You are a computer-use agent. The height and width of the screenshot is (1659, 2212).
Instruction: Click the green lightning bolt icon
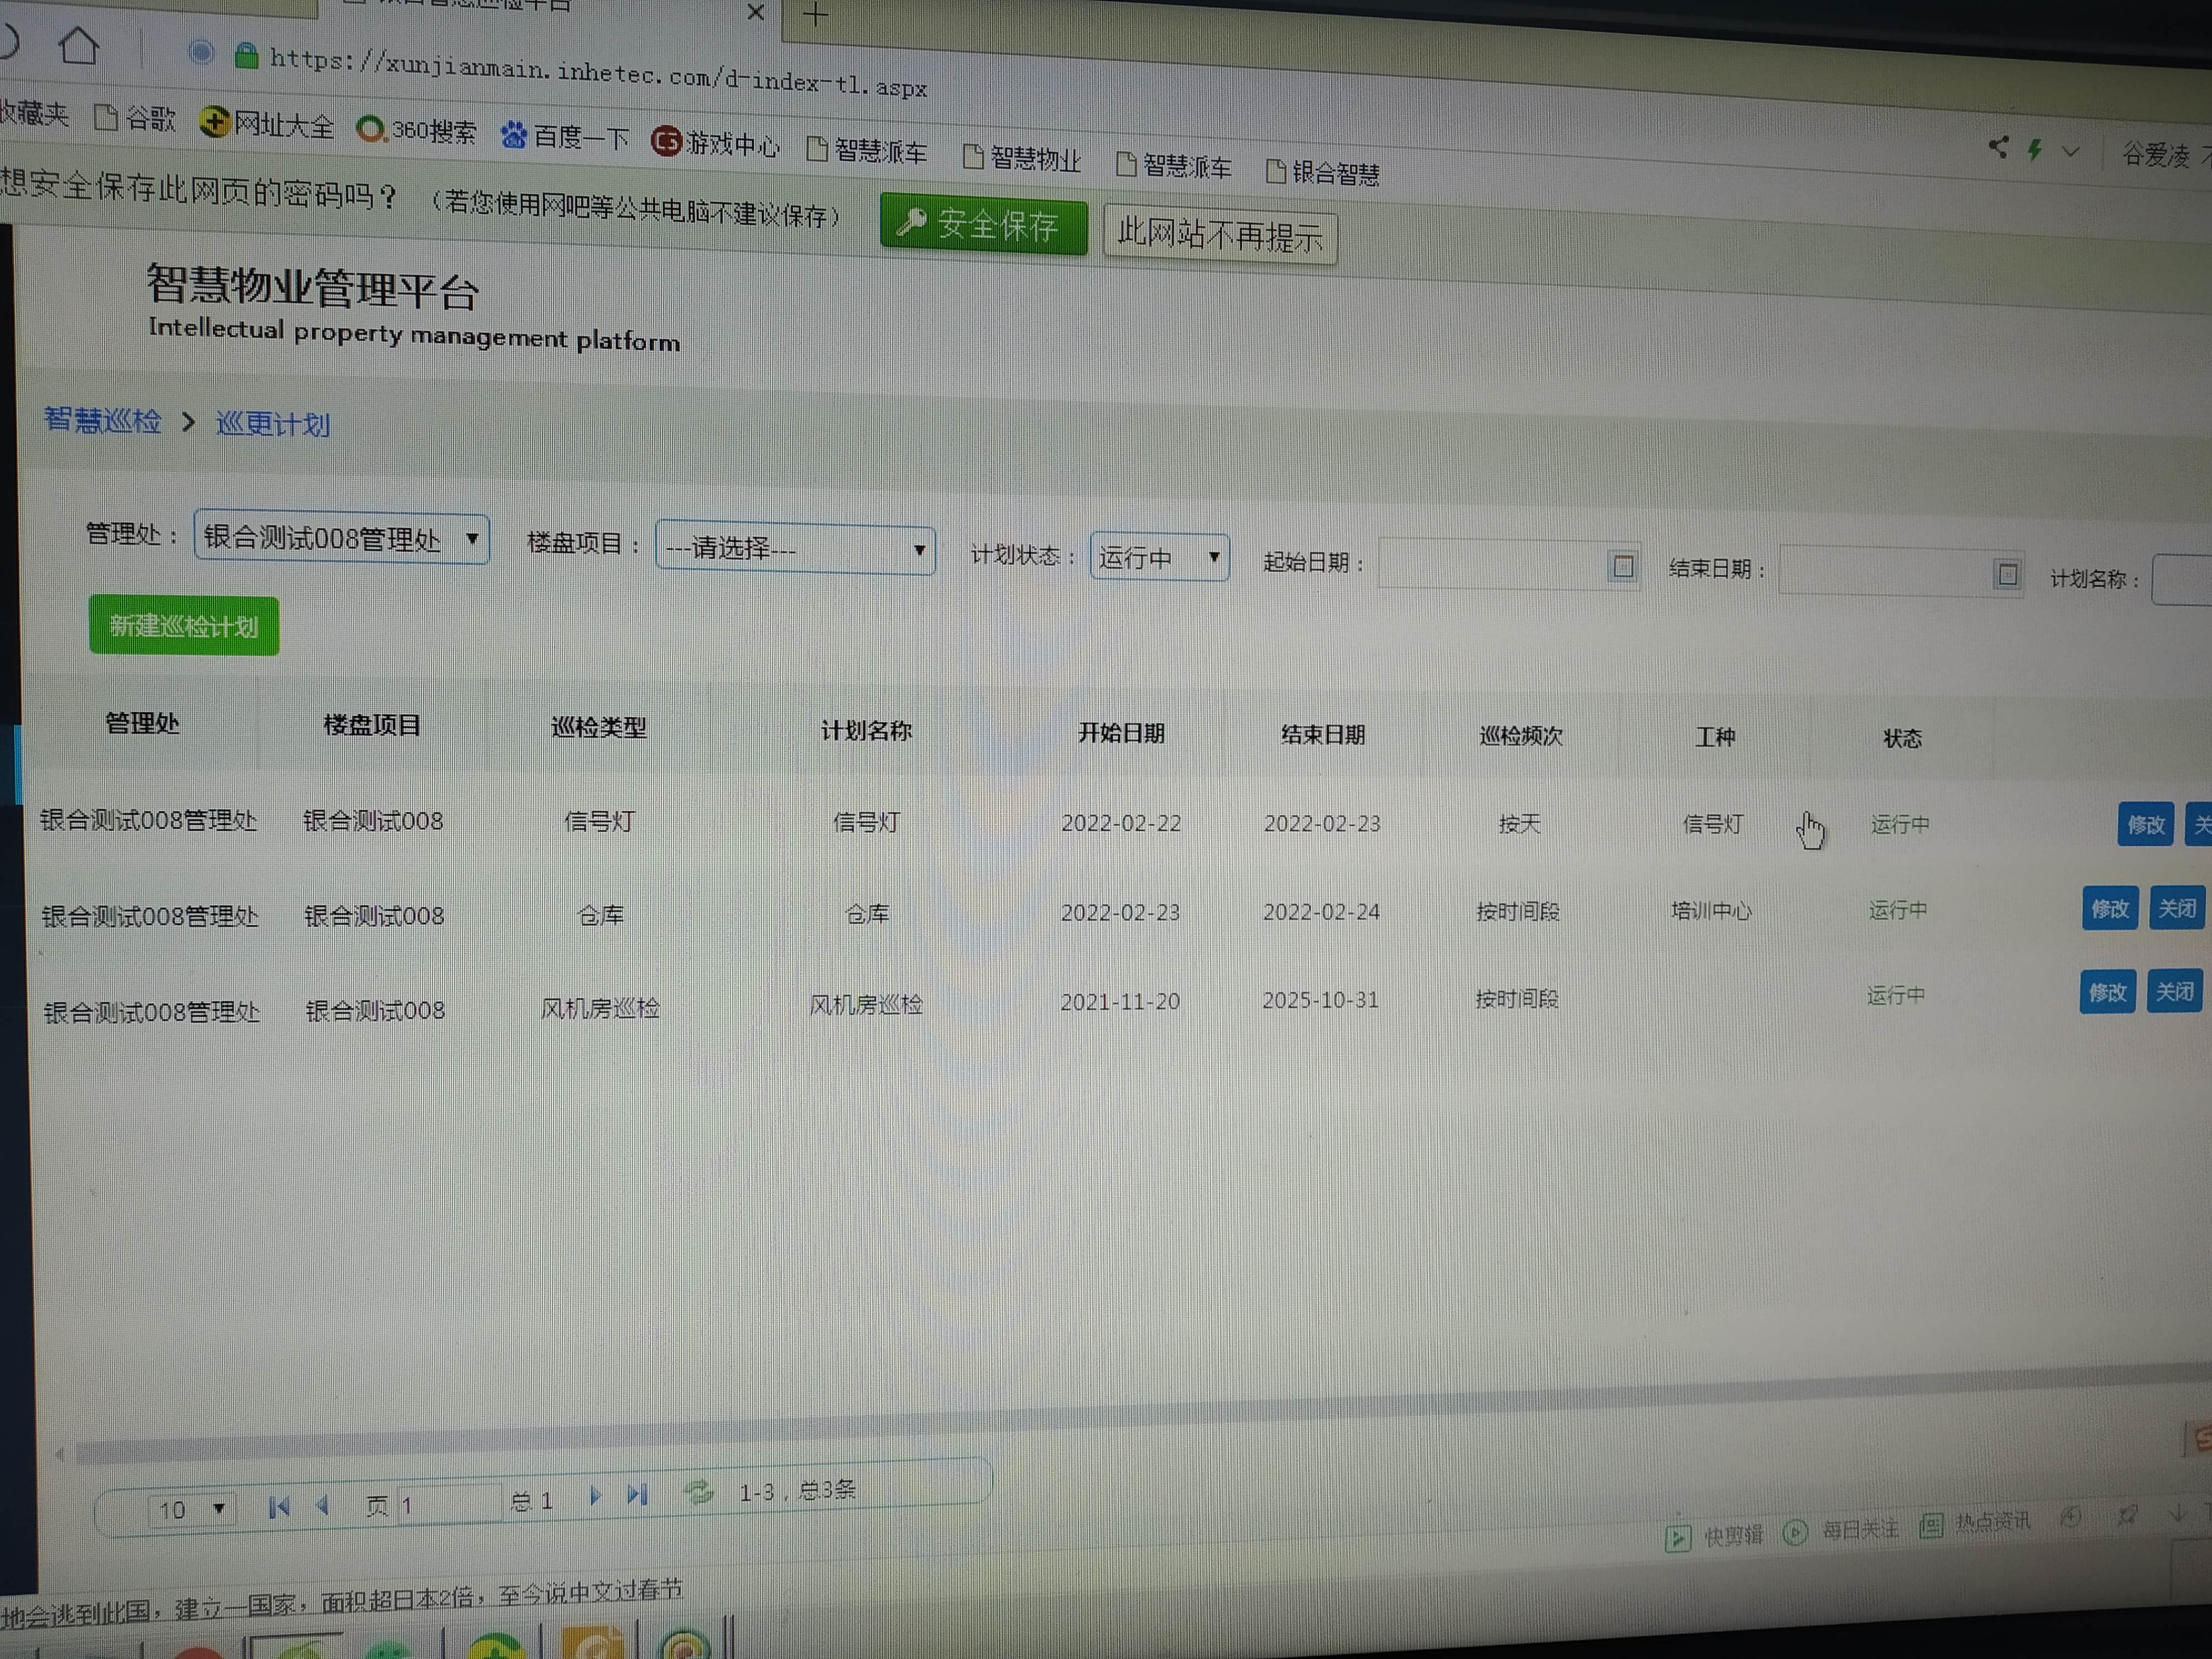2034,150
